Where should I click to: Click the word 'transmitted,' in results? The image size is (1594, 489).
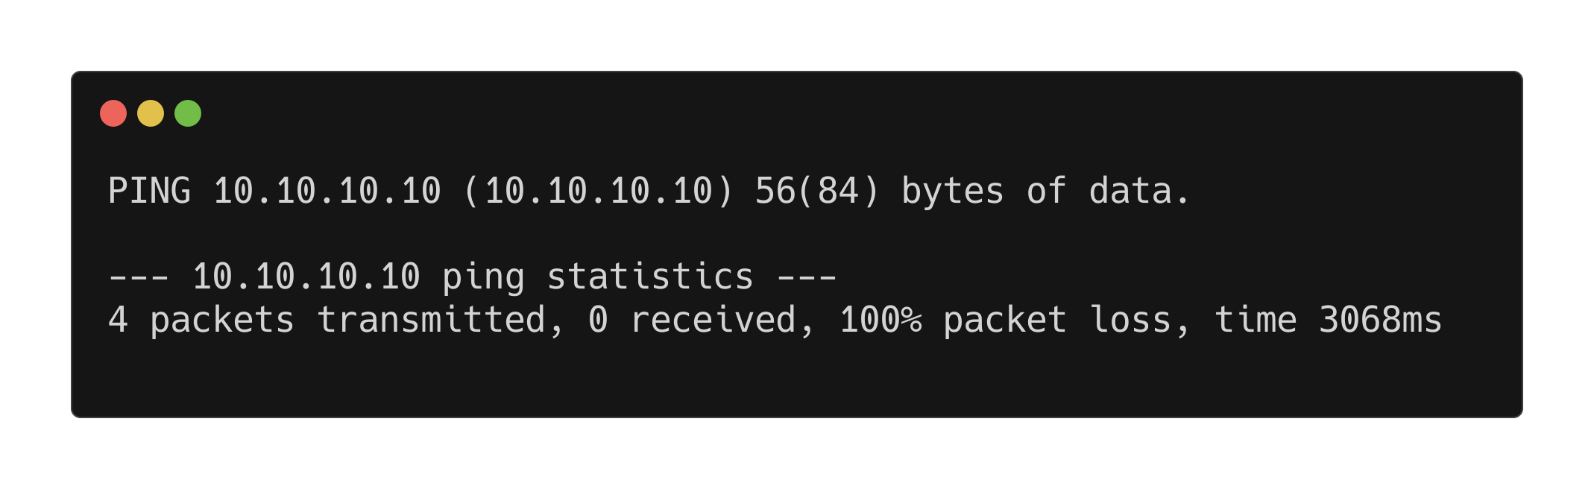coord(441,320)
